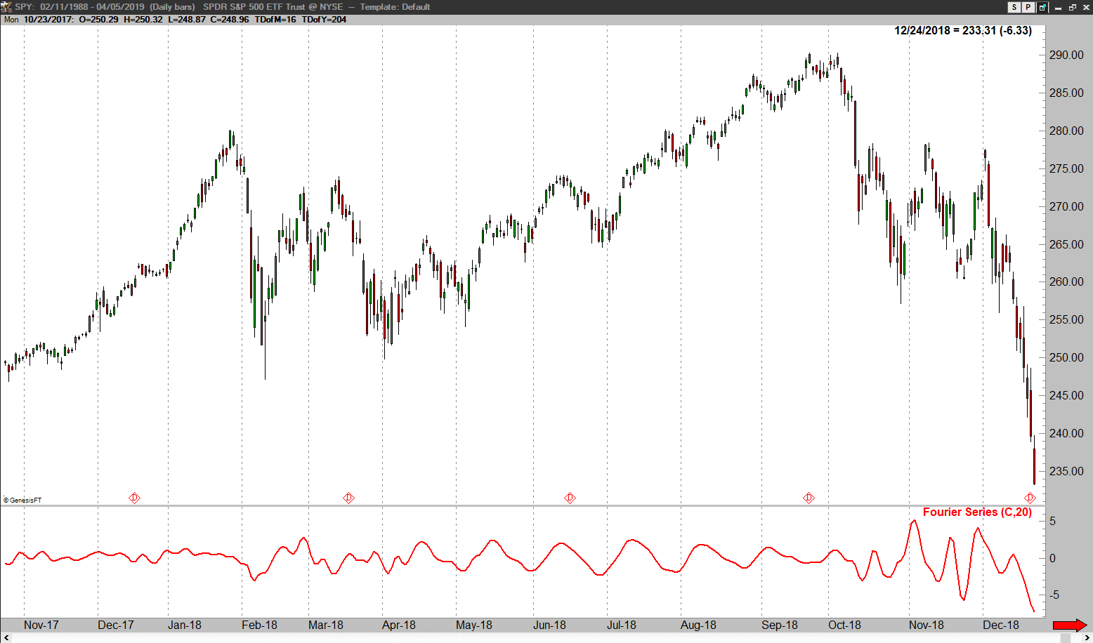Click the C=248.96 close value
The image size is (1093, 643).
point(230,20)
